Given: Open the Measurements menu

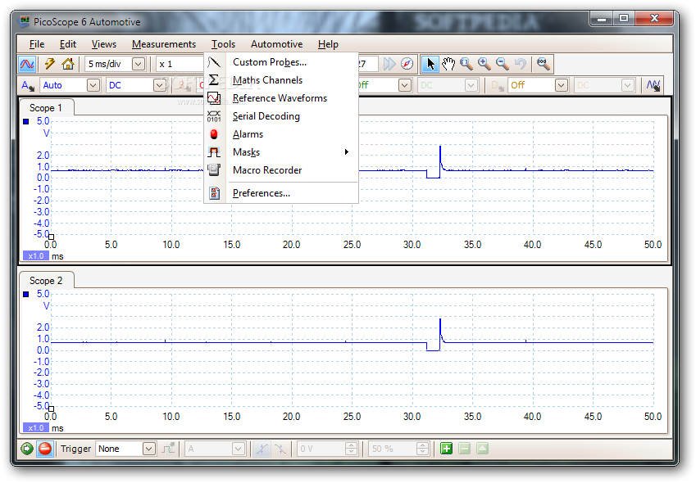Looking at the screenshot, I should point(164,44).
